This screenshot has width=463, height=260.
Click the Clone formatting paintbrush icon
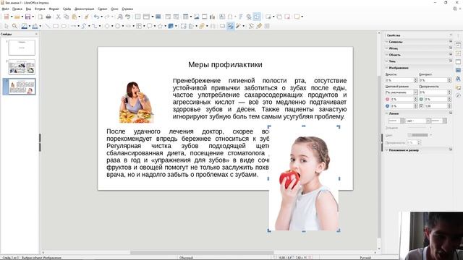[87, 17]
